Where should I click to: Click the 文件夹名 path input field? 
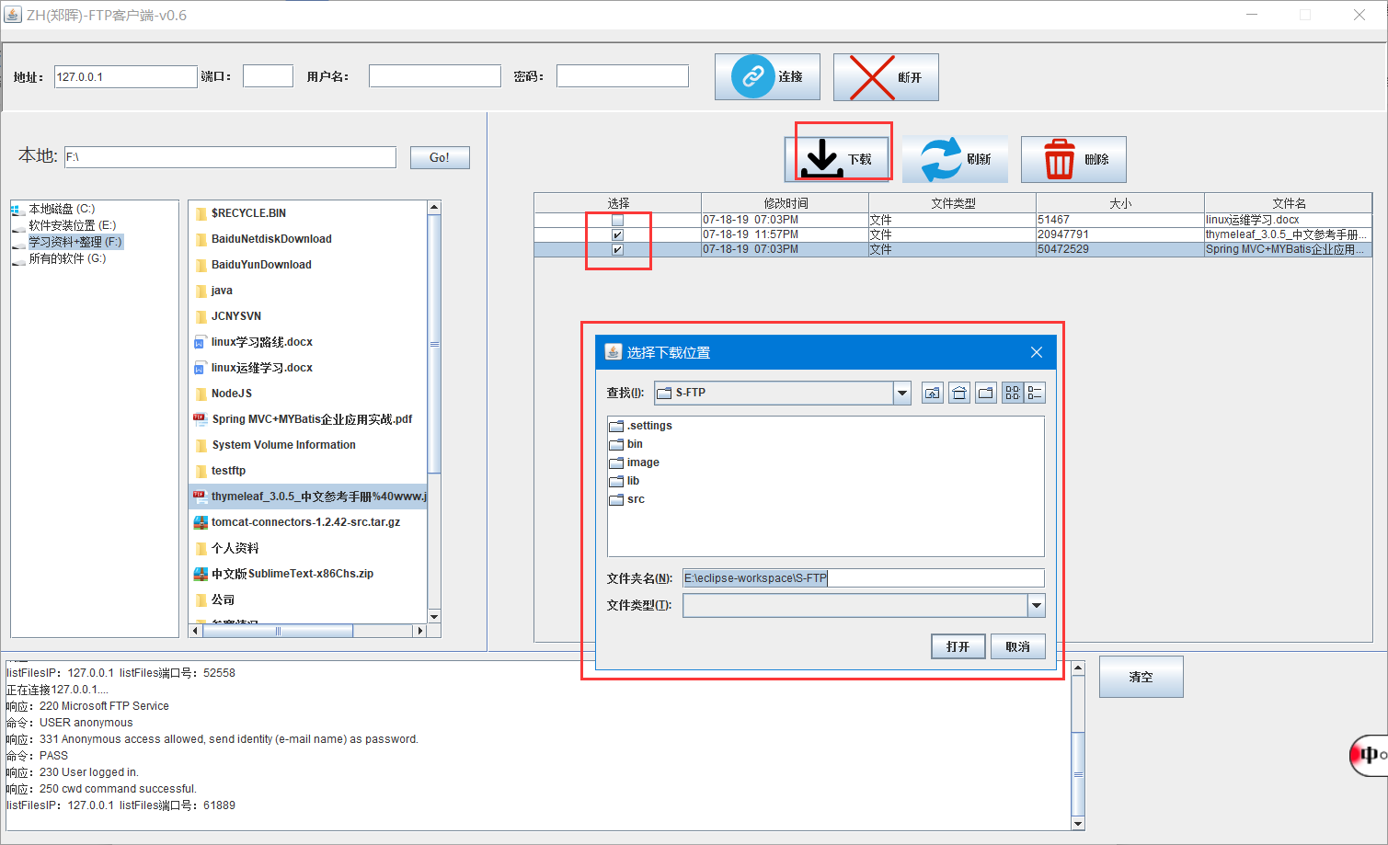point(863,577)
